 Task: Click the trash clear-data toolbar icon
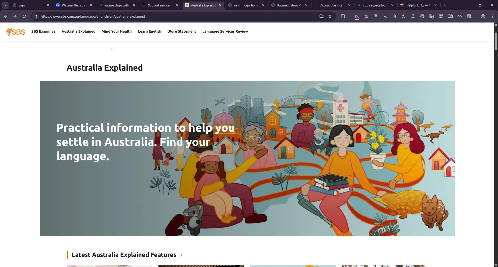pos(394,16)
